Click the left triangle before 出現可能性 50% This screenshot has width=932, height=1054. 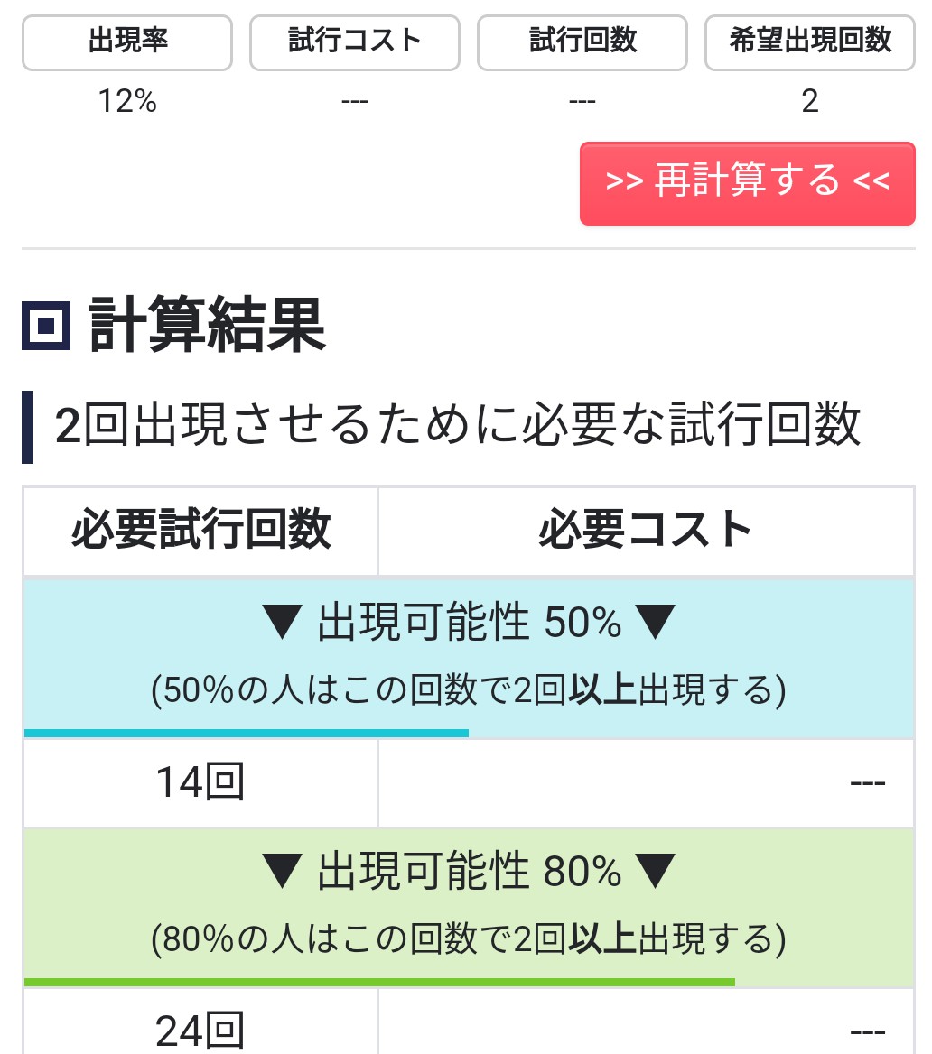click(284, 623)
